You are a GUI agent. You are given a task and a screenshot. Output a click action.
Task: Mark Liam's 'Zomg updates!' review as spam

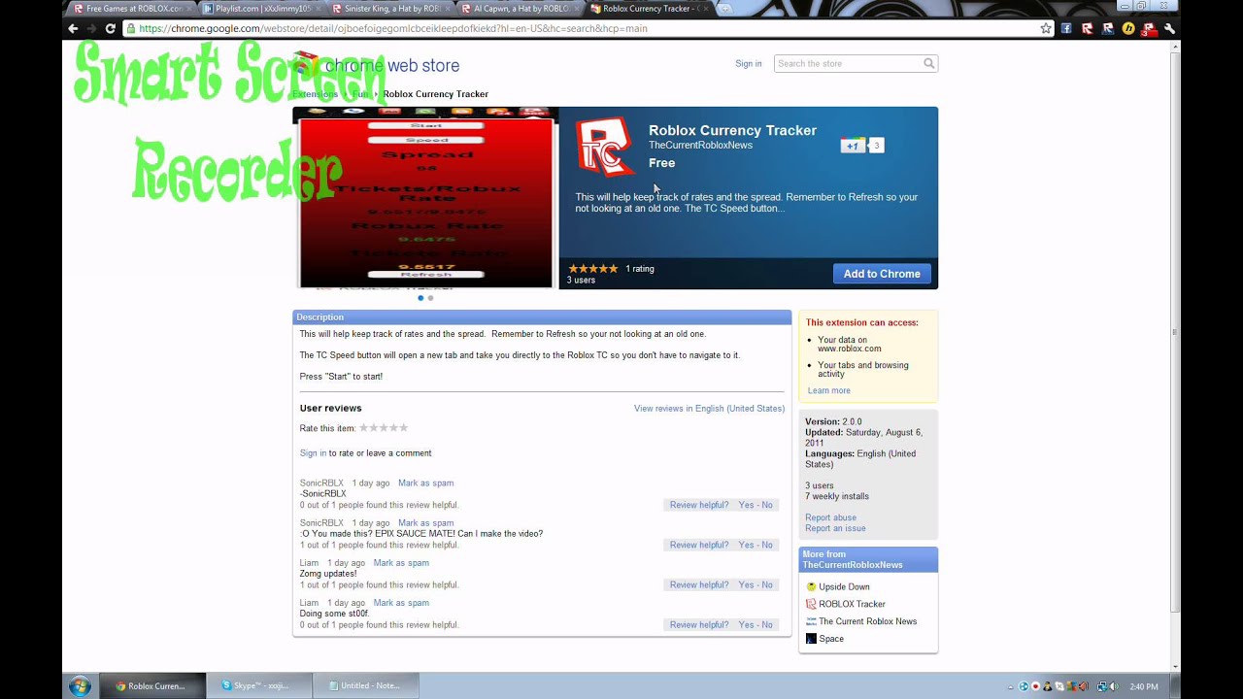click(401, 563)
